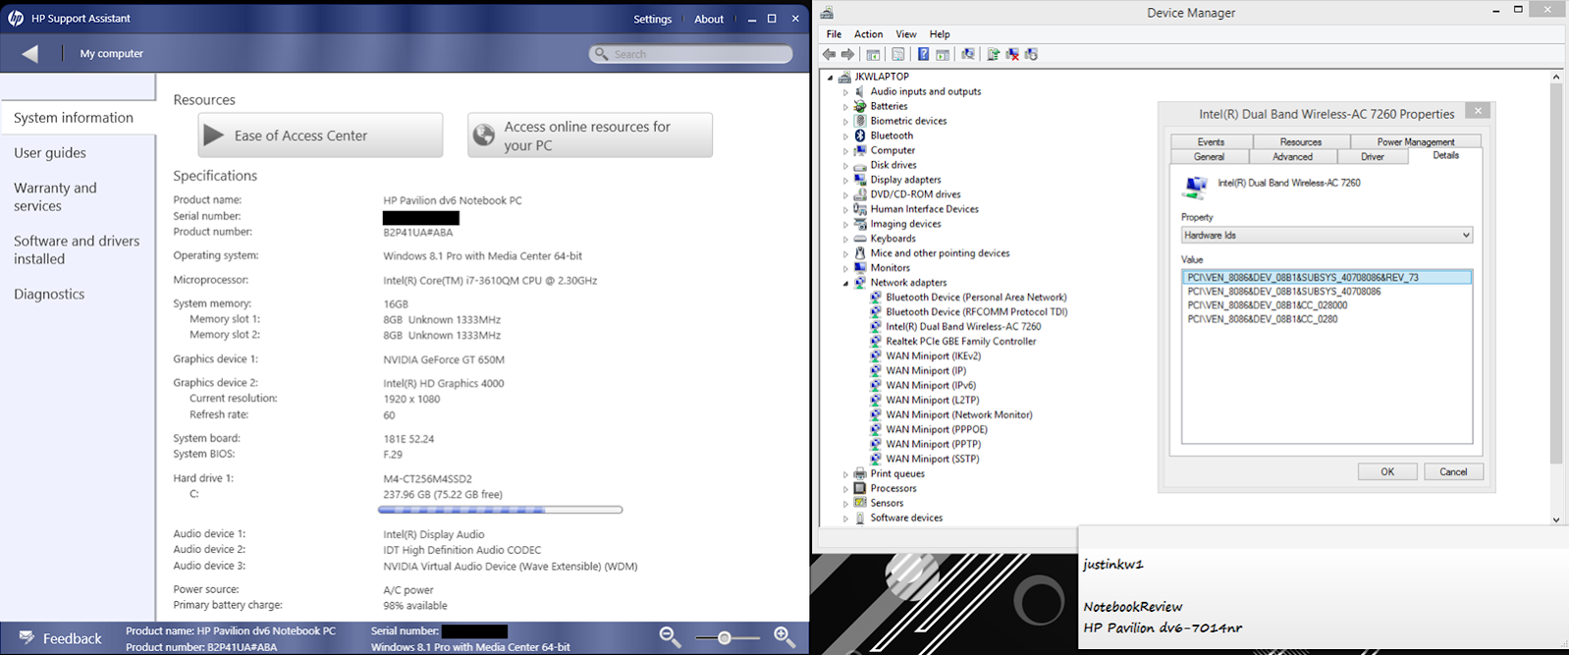Expand the Display adapters node

845,181
